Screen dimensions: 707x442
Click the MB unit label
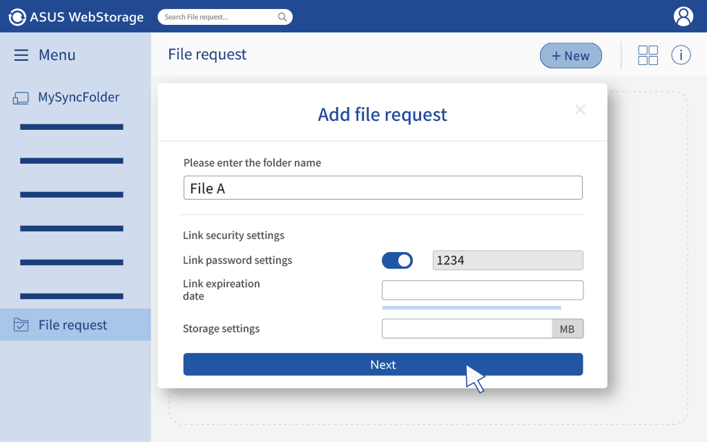568,329
